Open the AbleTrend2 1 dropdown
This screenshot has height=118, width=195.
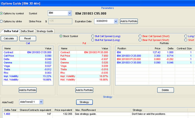click(41, 102)
